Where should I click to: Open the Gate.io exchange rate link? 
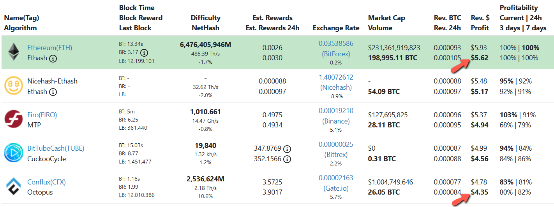pyautogui.click(x=336, y=183)
